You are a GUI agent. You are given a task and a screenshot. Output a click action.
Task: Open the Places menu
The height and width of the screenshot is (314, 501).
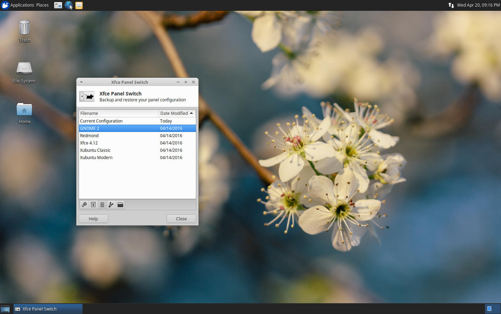(x=42, y=5)
